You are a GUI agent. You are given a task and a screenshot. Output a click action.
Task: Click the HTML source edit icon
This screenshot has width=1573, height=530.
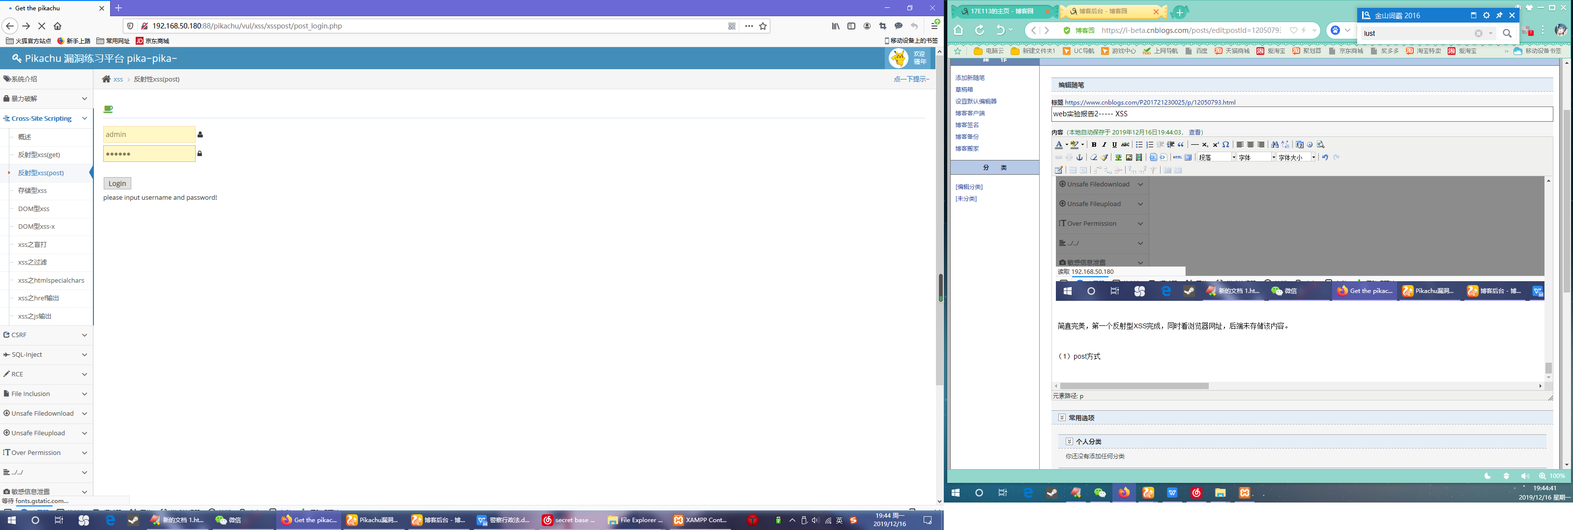click(1177, 158)
